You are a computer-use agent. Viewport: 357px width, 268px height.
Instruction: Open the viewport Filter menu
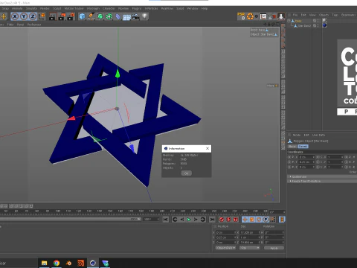coord(10,25)
